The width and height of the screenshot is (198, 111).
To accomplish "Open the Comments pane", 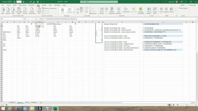I will click(x=192, y=5).
